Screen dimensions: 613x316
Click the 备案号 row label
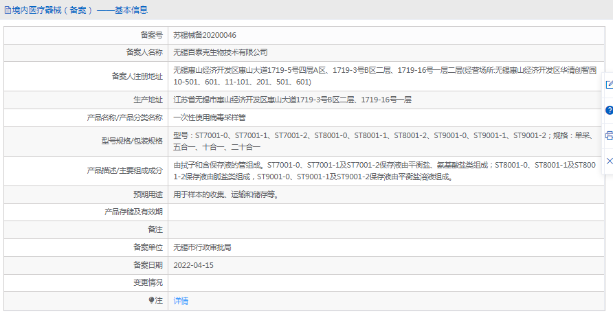[x=152, y=35]
